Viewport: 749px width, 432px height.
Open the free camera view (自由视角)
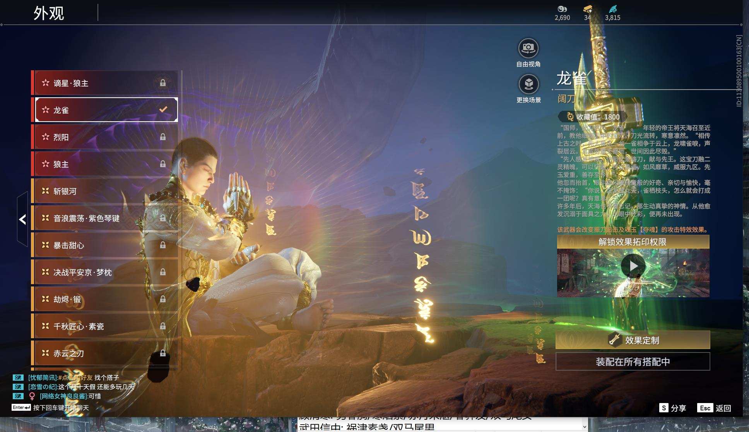tap(528, 48)
